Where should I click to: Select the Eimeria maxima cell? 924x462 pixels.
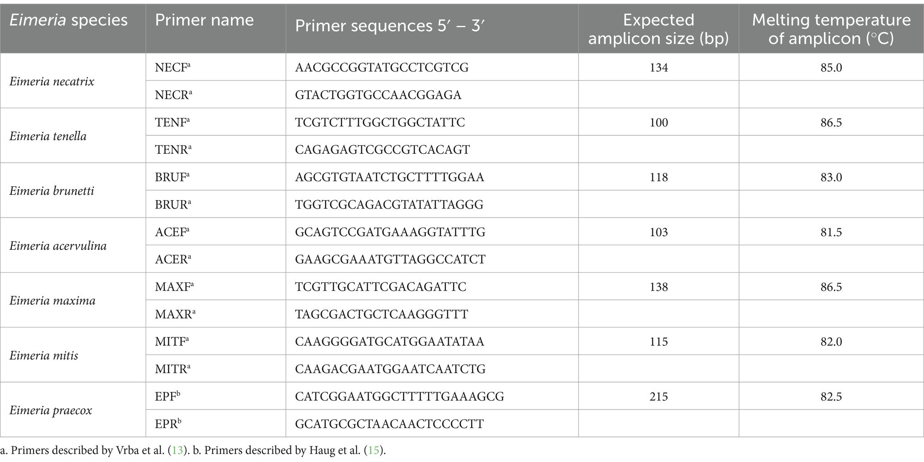pyautogui.click(x=73, y=300)
